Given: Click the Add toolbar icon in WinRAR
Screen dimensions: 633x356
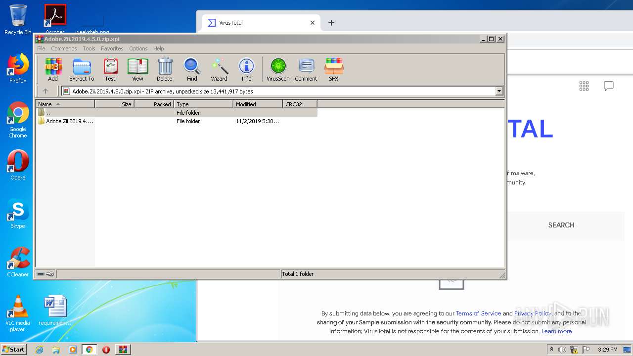Looking at the screenshot, I should tap(53, 69).
